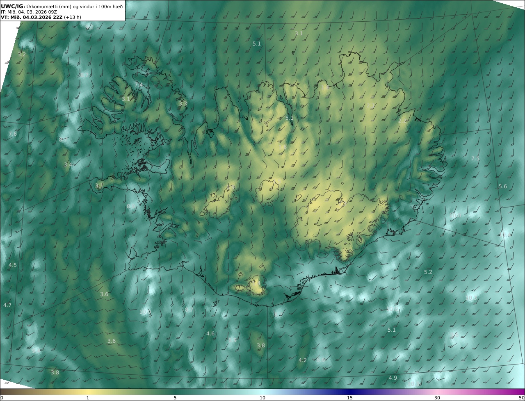The image size is (525, 401).
Task: Click the 'IT: Mið. 04. 03. 2026 09Z' line
Action: tap(28, 12)
